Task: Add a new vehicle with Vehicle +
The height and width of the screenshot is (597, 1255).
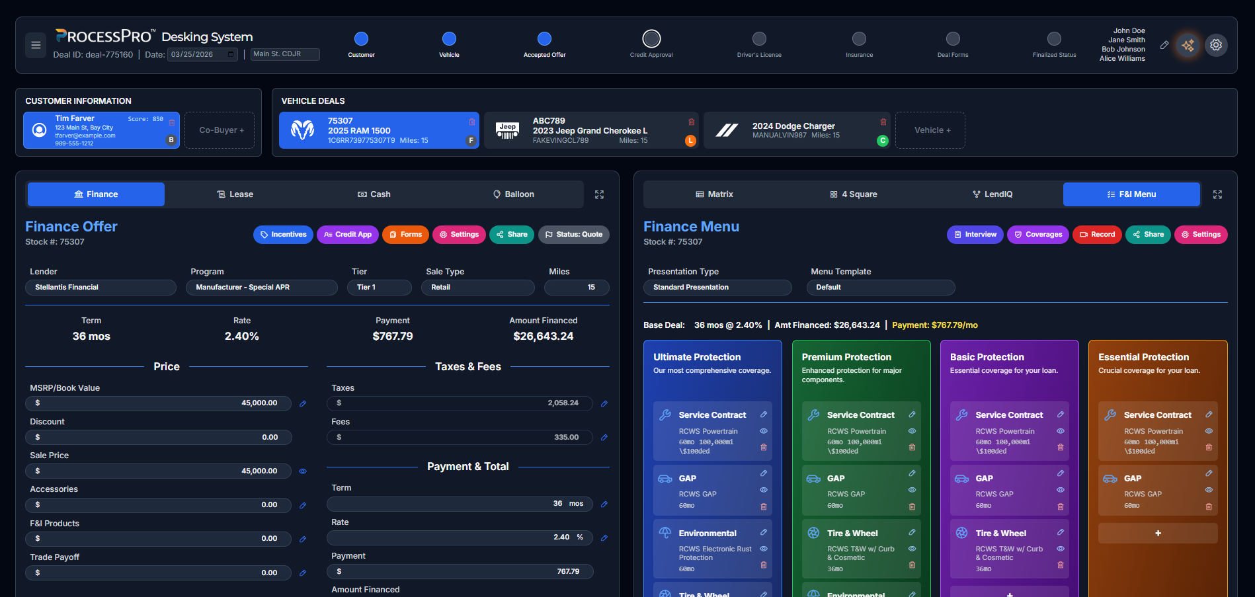Action: pos(930,130)
